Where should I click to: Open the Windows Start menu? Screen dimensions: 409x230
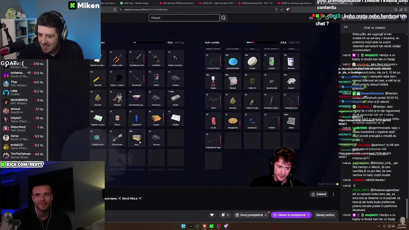tap(183, 226)
